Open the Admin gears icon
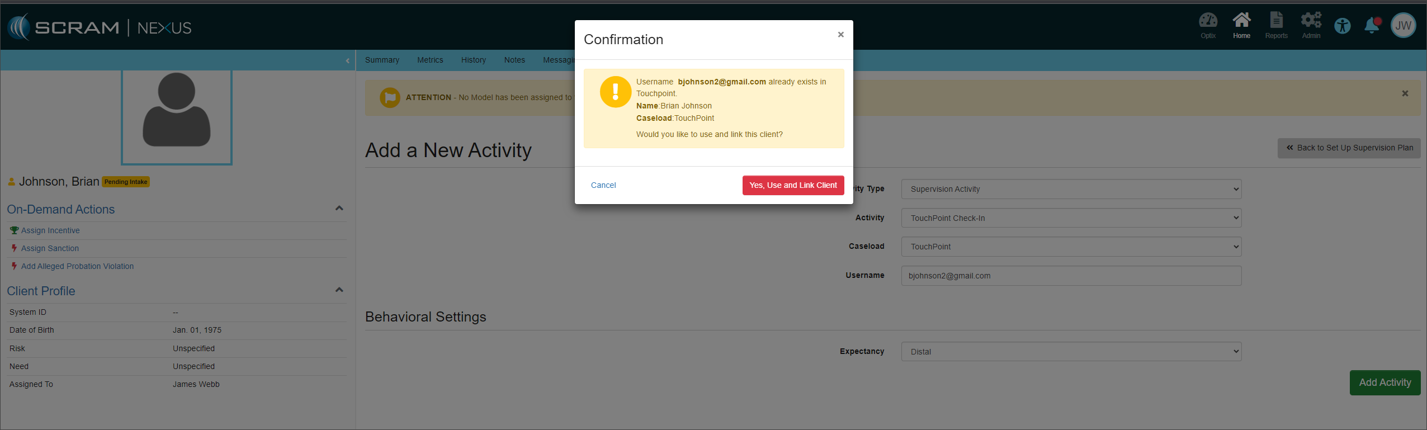The height and width of the screenshot is (430, 1427). pyautogui.click(x=1311, y=25)
